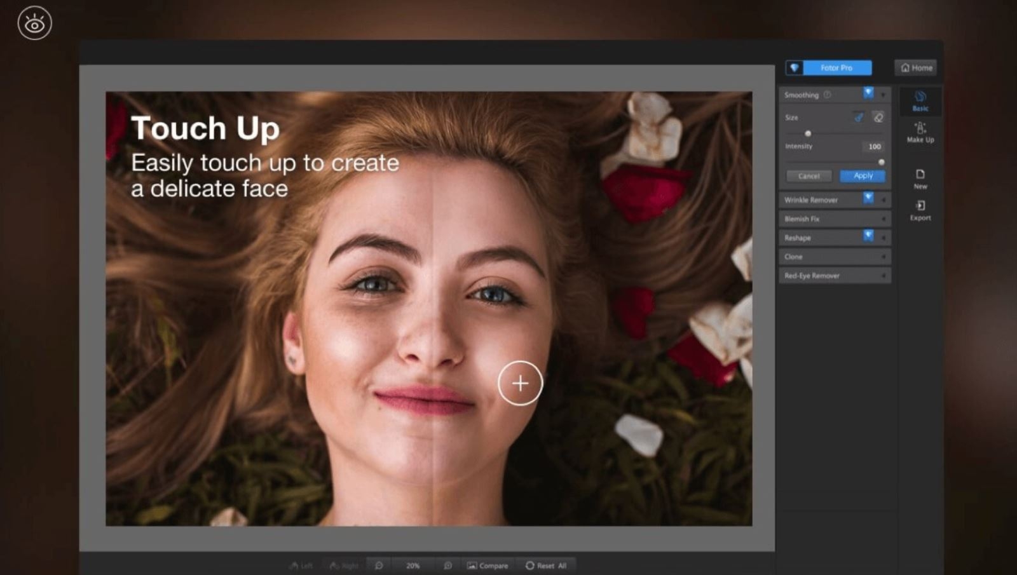This screenshot has width=1017, height=575.
Task: Toggle the eye preview icon top-left
Action: (x=34, y=24)
